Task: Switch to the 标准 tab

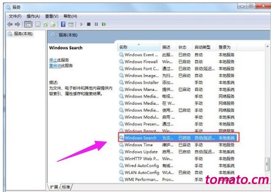Action: [66, 187]
